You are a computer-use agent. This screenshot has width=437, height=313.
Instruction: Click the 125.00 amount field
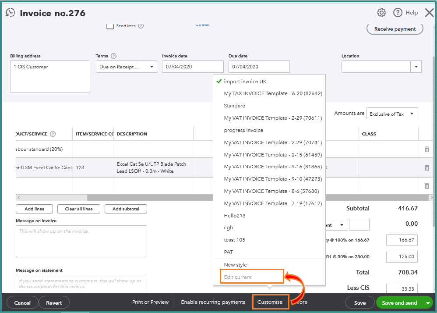(x=402, y=256)
